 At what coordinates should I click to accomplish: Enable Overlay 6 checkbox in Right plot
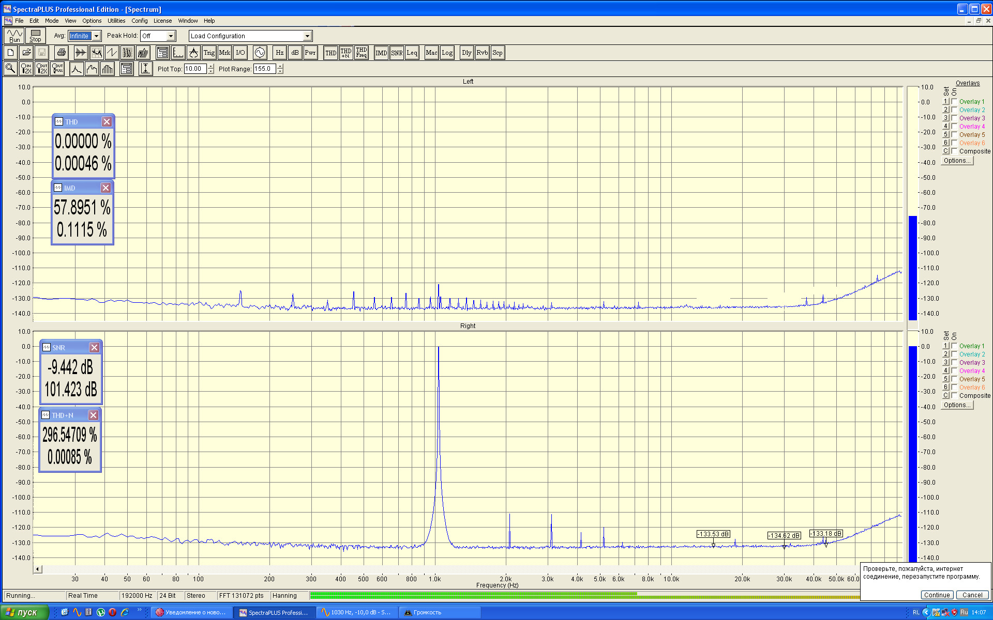point(955,388)
